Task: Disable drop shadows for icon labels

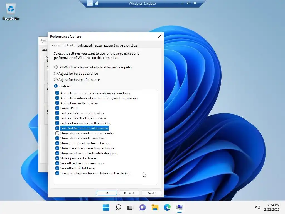Action: (57, 173)
